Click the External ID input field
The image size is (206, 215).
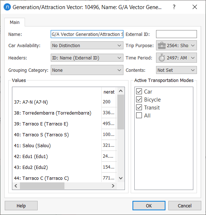176,34
